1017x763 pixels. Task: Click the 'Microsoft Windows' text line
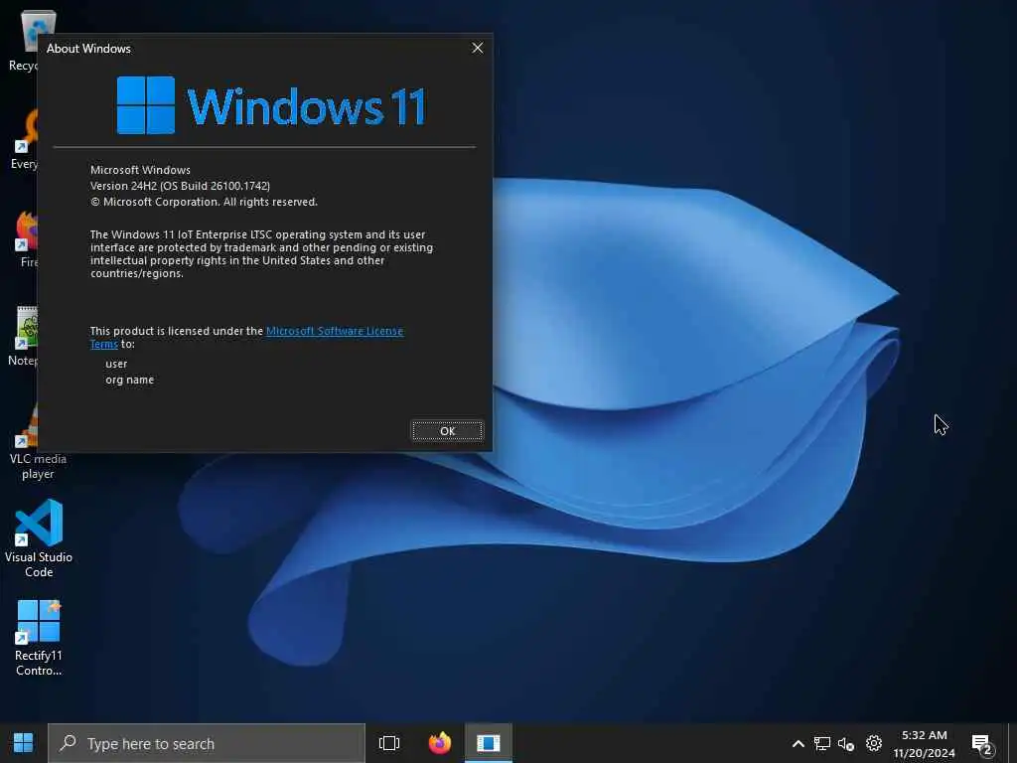[140, 170]
